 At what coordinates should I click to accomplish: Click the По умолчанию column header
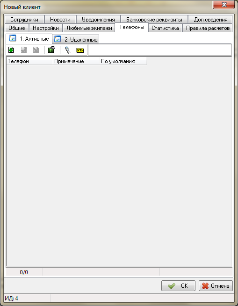tap(123, 61)
